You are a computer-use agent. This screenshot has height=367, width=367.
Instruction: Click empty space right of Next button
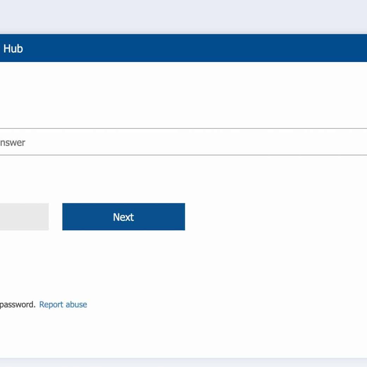[275, 217]
